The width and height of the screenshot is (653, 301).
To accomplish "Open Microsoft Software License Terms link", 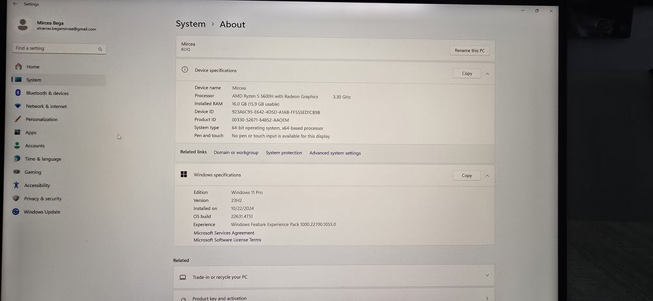I will tap(227, 240).
